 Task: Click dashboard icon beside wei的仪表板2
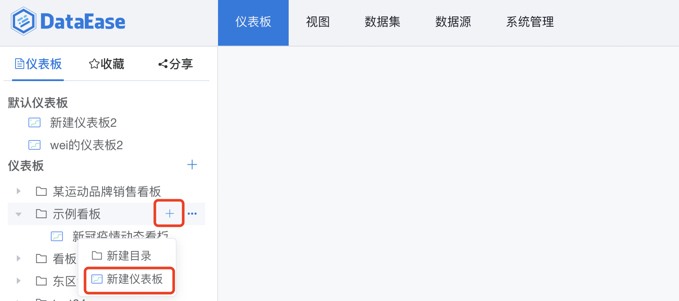click(x=34, y=145)
